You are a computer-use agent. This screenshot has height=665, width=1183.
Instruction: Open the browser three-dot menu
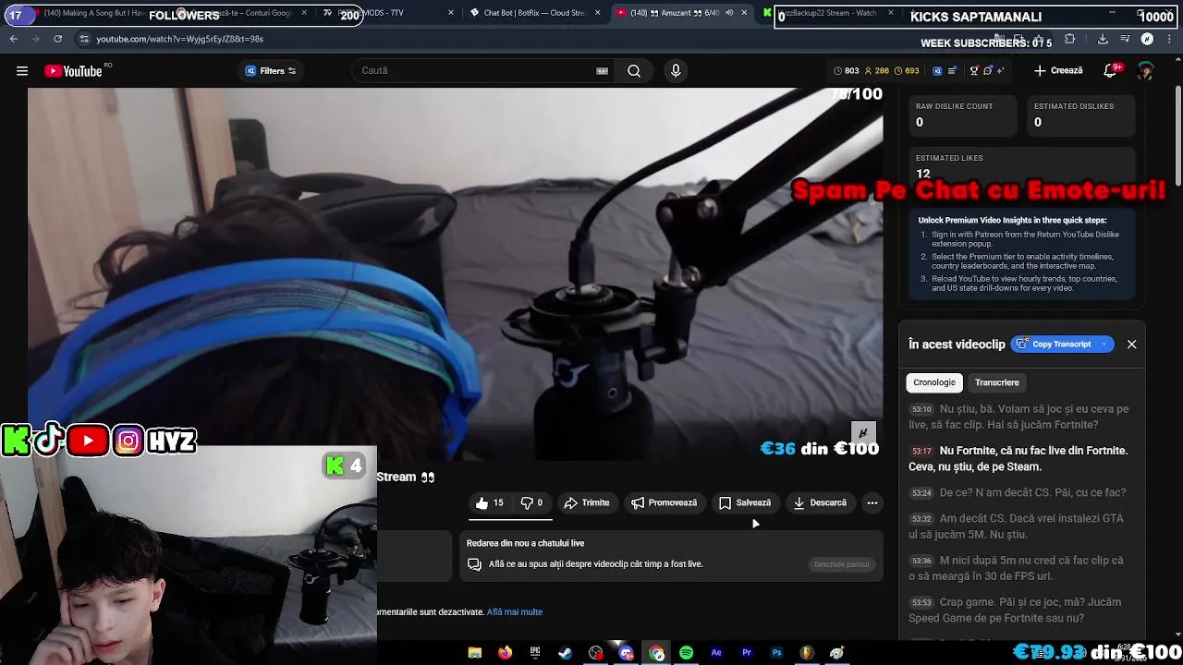[x=1169, y=39]
